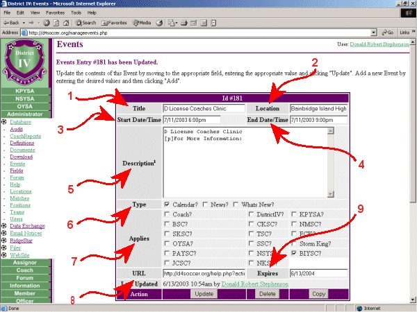The image size is (417, 312).
Task: Enable the News? checkbox
Action: click(x=206, y=205)
